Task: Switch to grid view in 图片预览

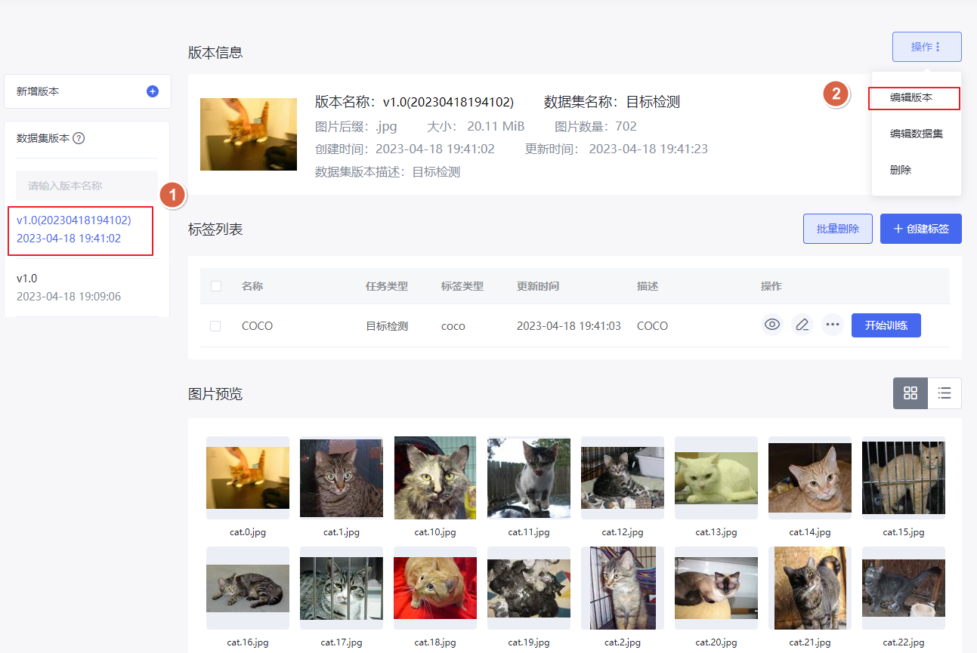Action: [x=910, y=393]
